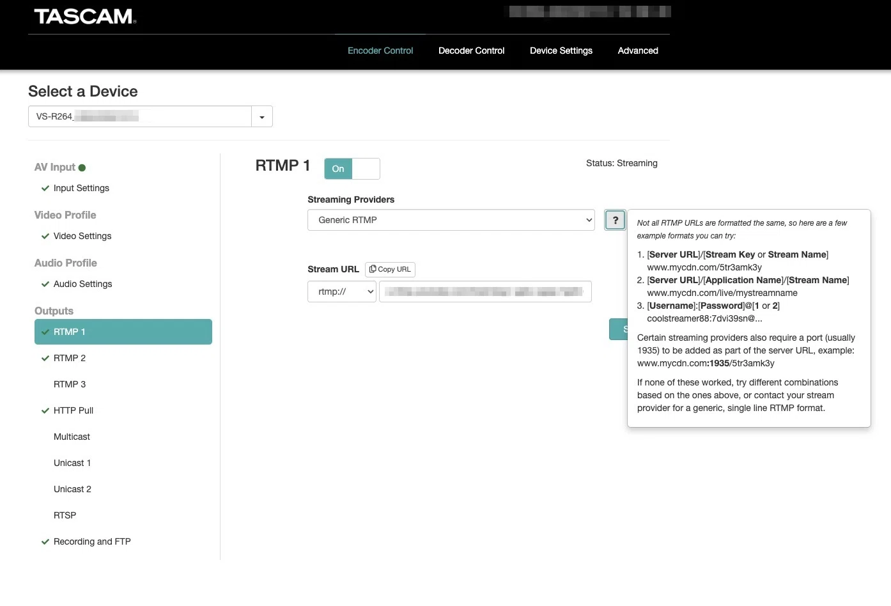Open the Streaming Providers Generic RTMP dropdown

pyautogui.click(x=451, y=220)
